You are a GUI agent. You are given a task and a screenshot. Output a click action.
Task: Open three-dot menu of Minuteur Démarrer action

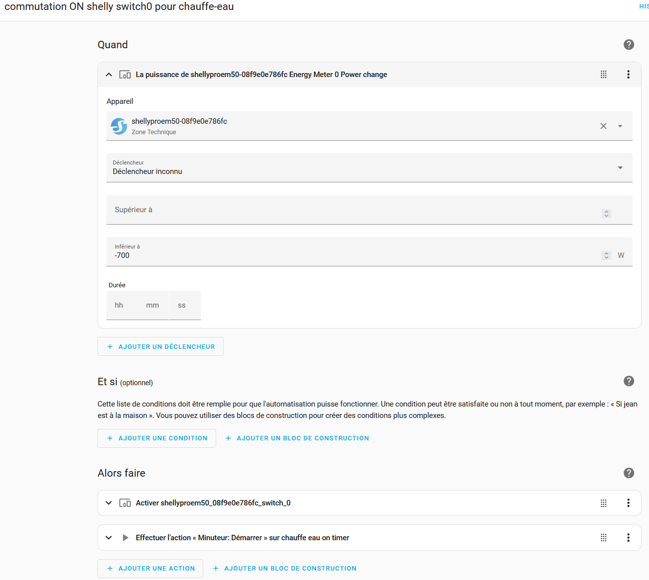628,538
